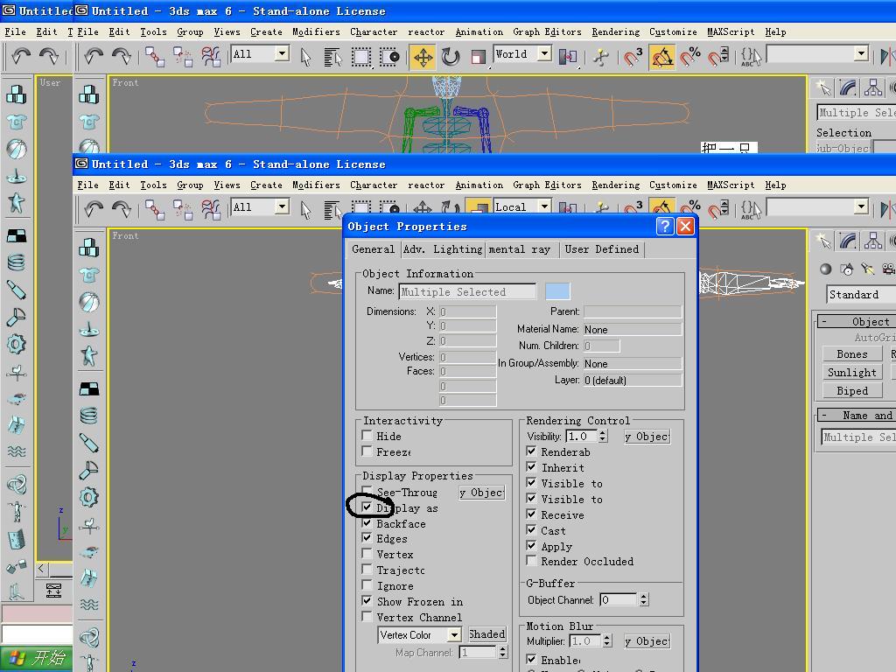Click the Named Selection Sets icon in the back window
Screen dimensions: 896x672
point(750,57)
